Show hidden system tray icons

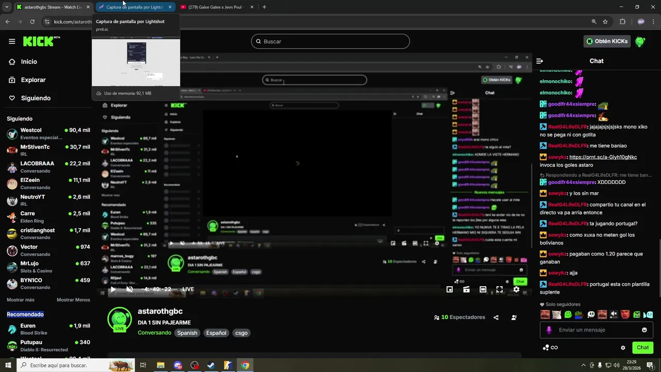pyautogui.click(x=584, y=365)
